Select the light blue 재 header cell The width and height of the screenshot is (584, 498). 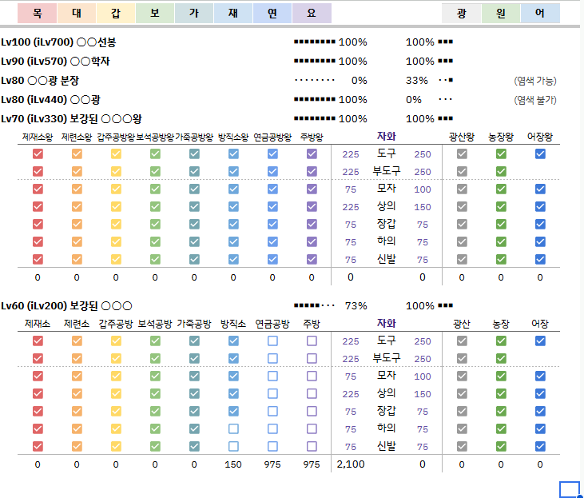[x=233, y=14]
